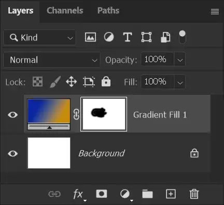Hide the Background layer
This screenshot has width=224, height=205.
point(12,154)
